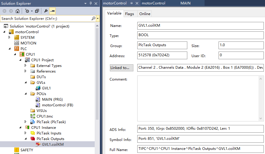Click the Solution Explorer vertical scrollbar
This screenshot has width=265, height=154.
click(x=97, y=71)
